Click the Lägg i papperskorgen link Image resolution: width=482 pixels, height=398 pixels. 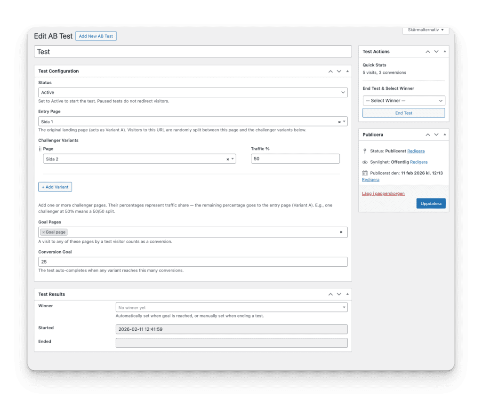pos(383,194)
